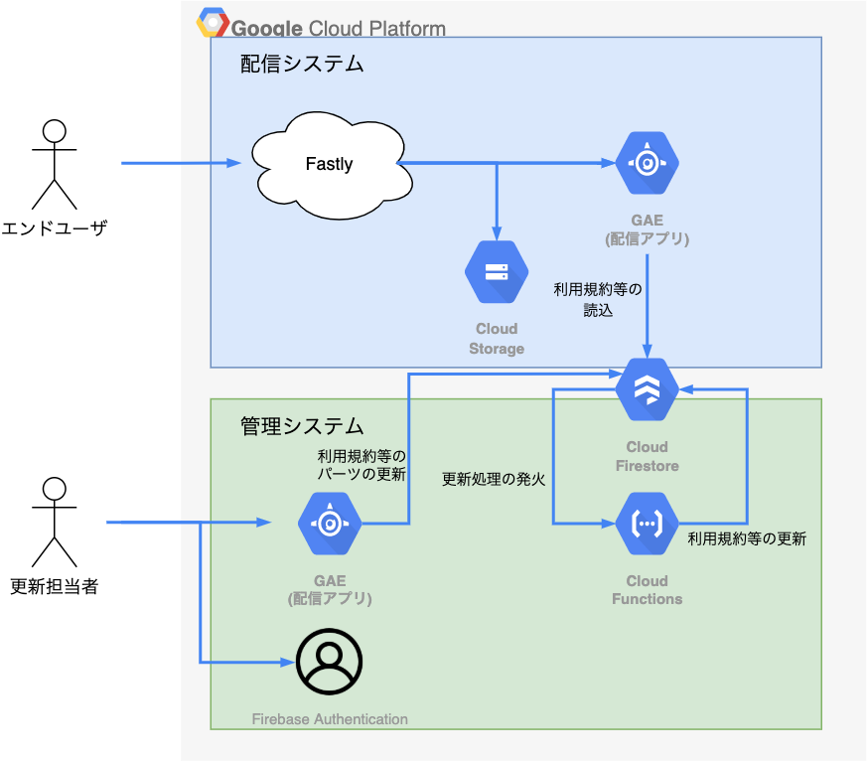Select the 'Cloud Firestore' label
This screenshot has height=762, width=867.
pos(647,456)
